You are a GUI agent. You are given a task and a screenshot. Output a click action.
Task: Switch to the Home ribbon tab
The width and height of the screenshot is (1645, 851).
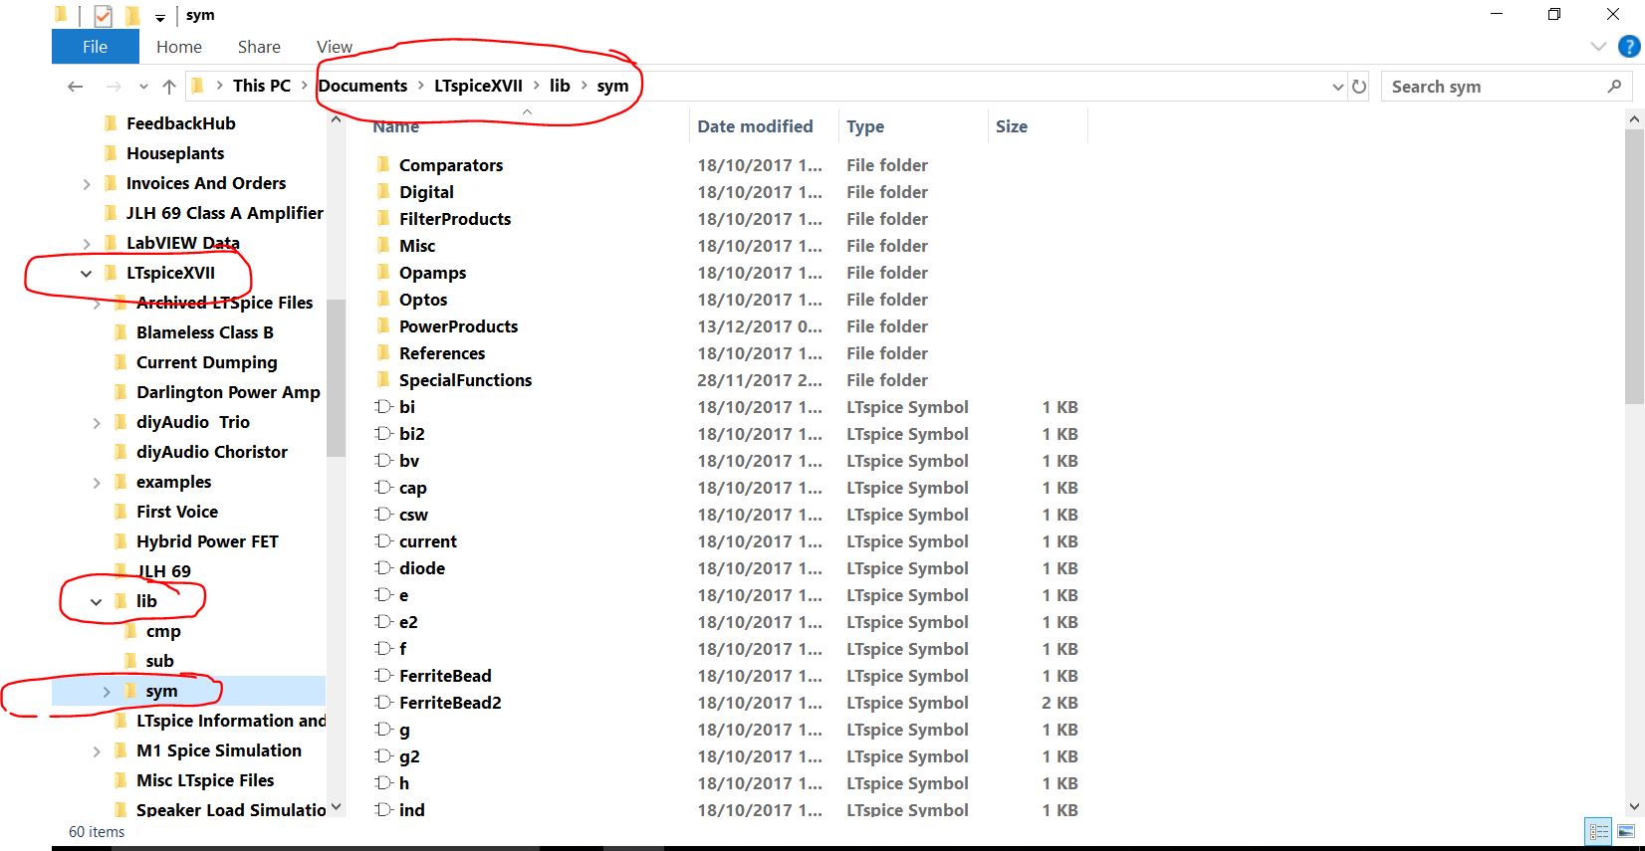(x=179, y=47)
